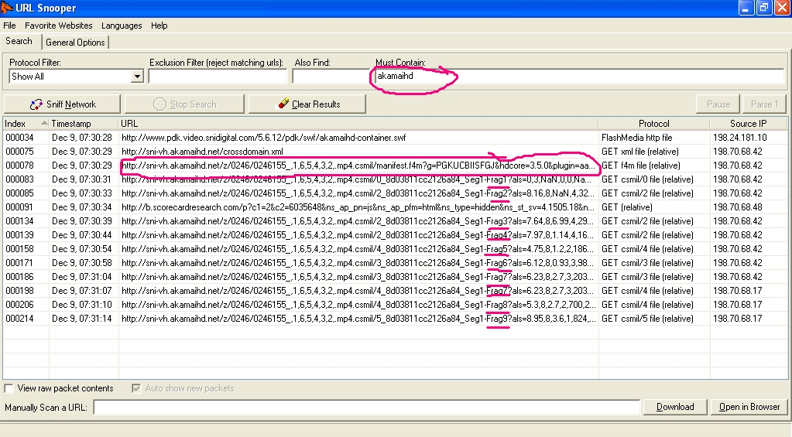The width and height of the screenshot is (792, 437).
Task: Click the Also Find input field
Action: 331,77
